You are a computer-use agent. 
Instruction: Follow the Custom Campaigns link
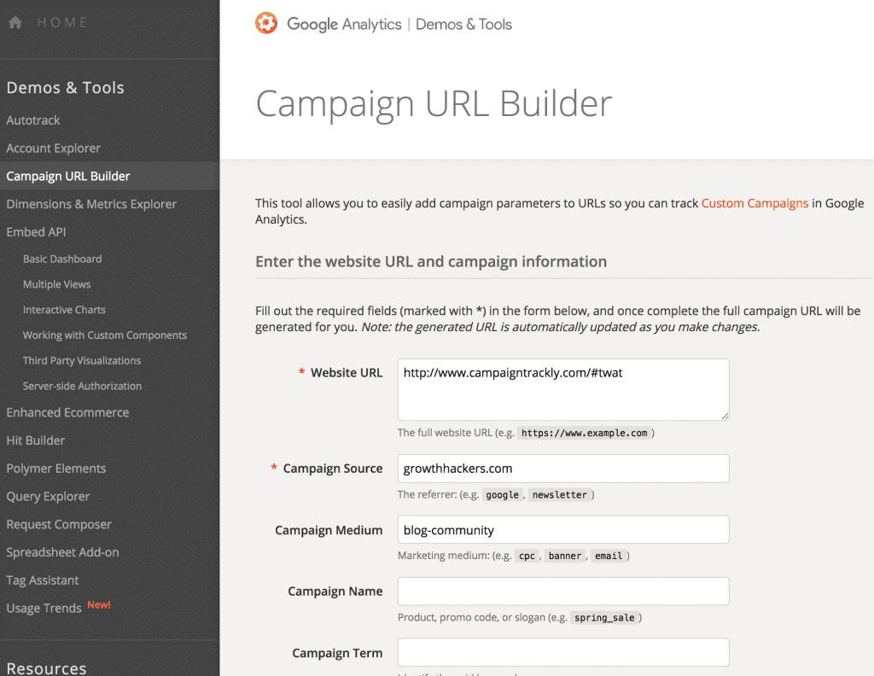pos(755,203)
